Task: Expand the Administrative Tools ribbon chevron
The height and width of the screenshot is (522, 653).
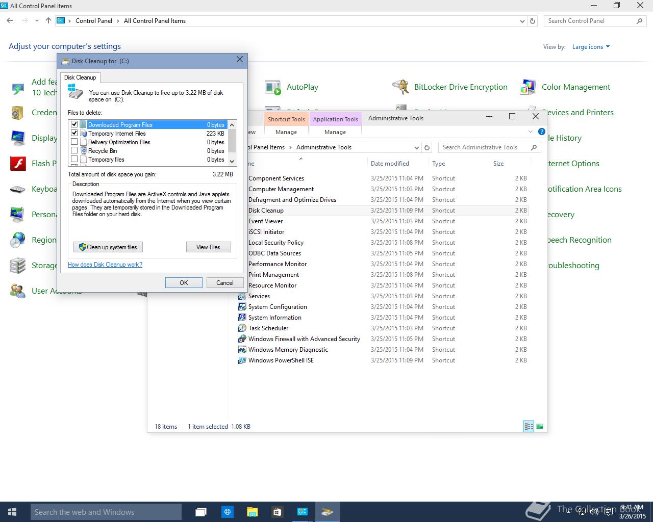Action: pos(531,132)
